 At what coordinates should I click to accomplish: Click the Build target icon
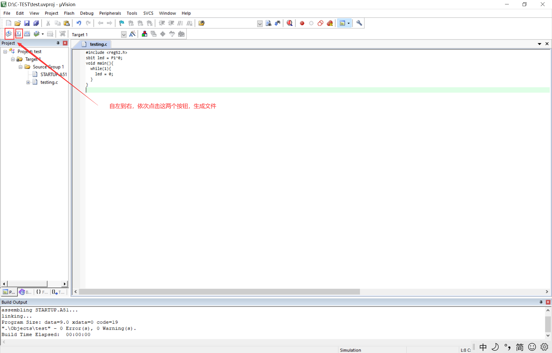(x=19, y=34)
